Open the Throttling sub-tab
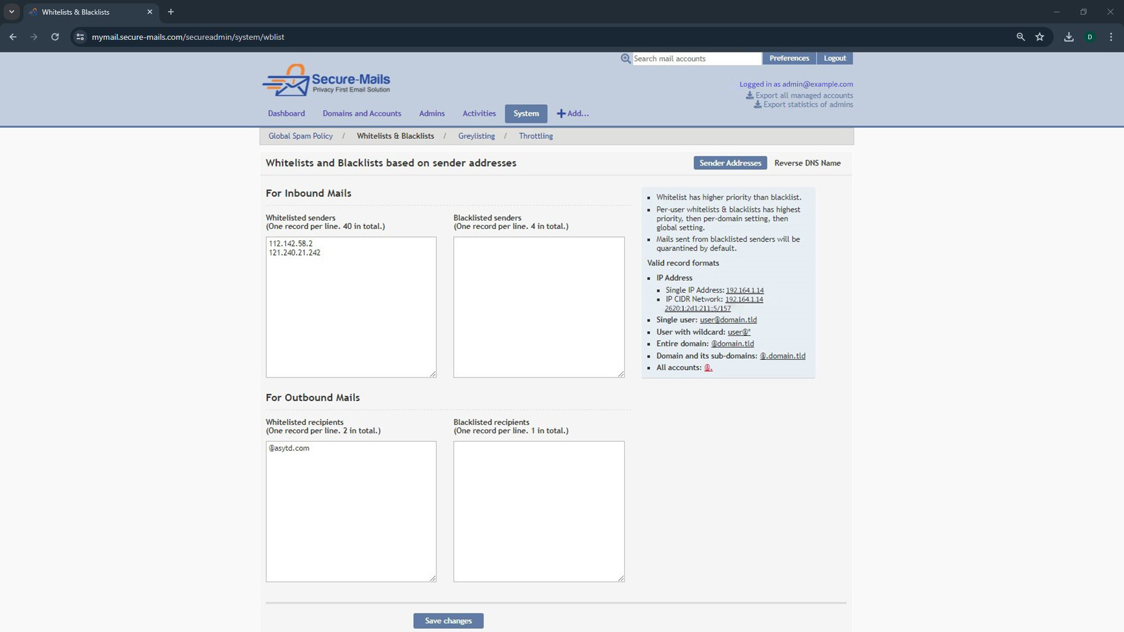Image resolution: width=1124 pixels, height=632 pixels. (x=536, y=136)
